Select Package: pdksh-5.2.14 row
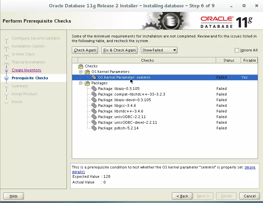 pos(165,128)
